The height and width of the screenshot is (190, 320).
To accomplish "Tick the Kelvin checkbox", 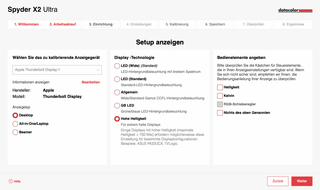I will (x=220, y=96).
